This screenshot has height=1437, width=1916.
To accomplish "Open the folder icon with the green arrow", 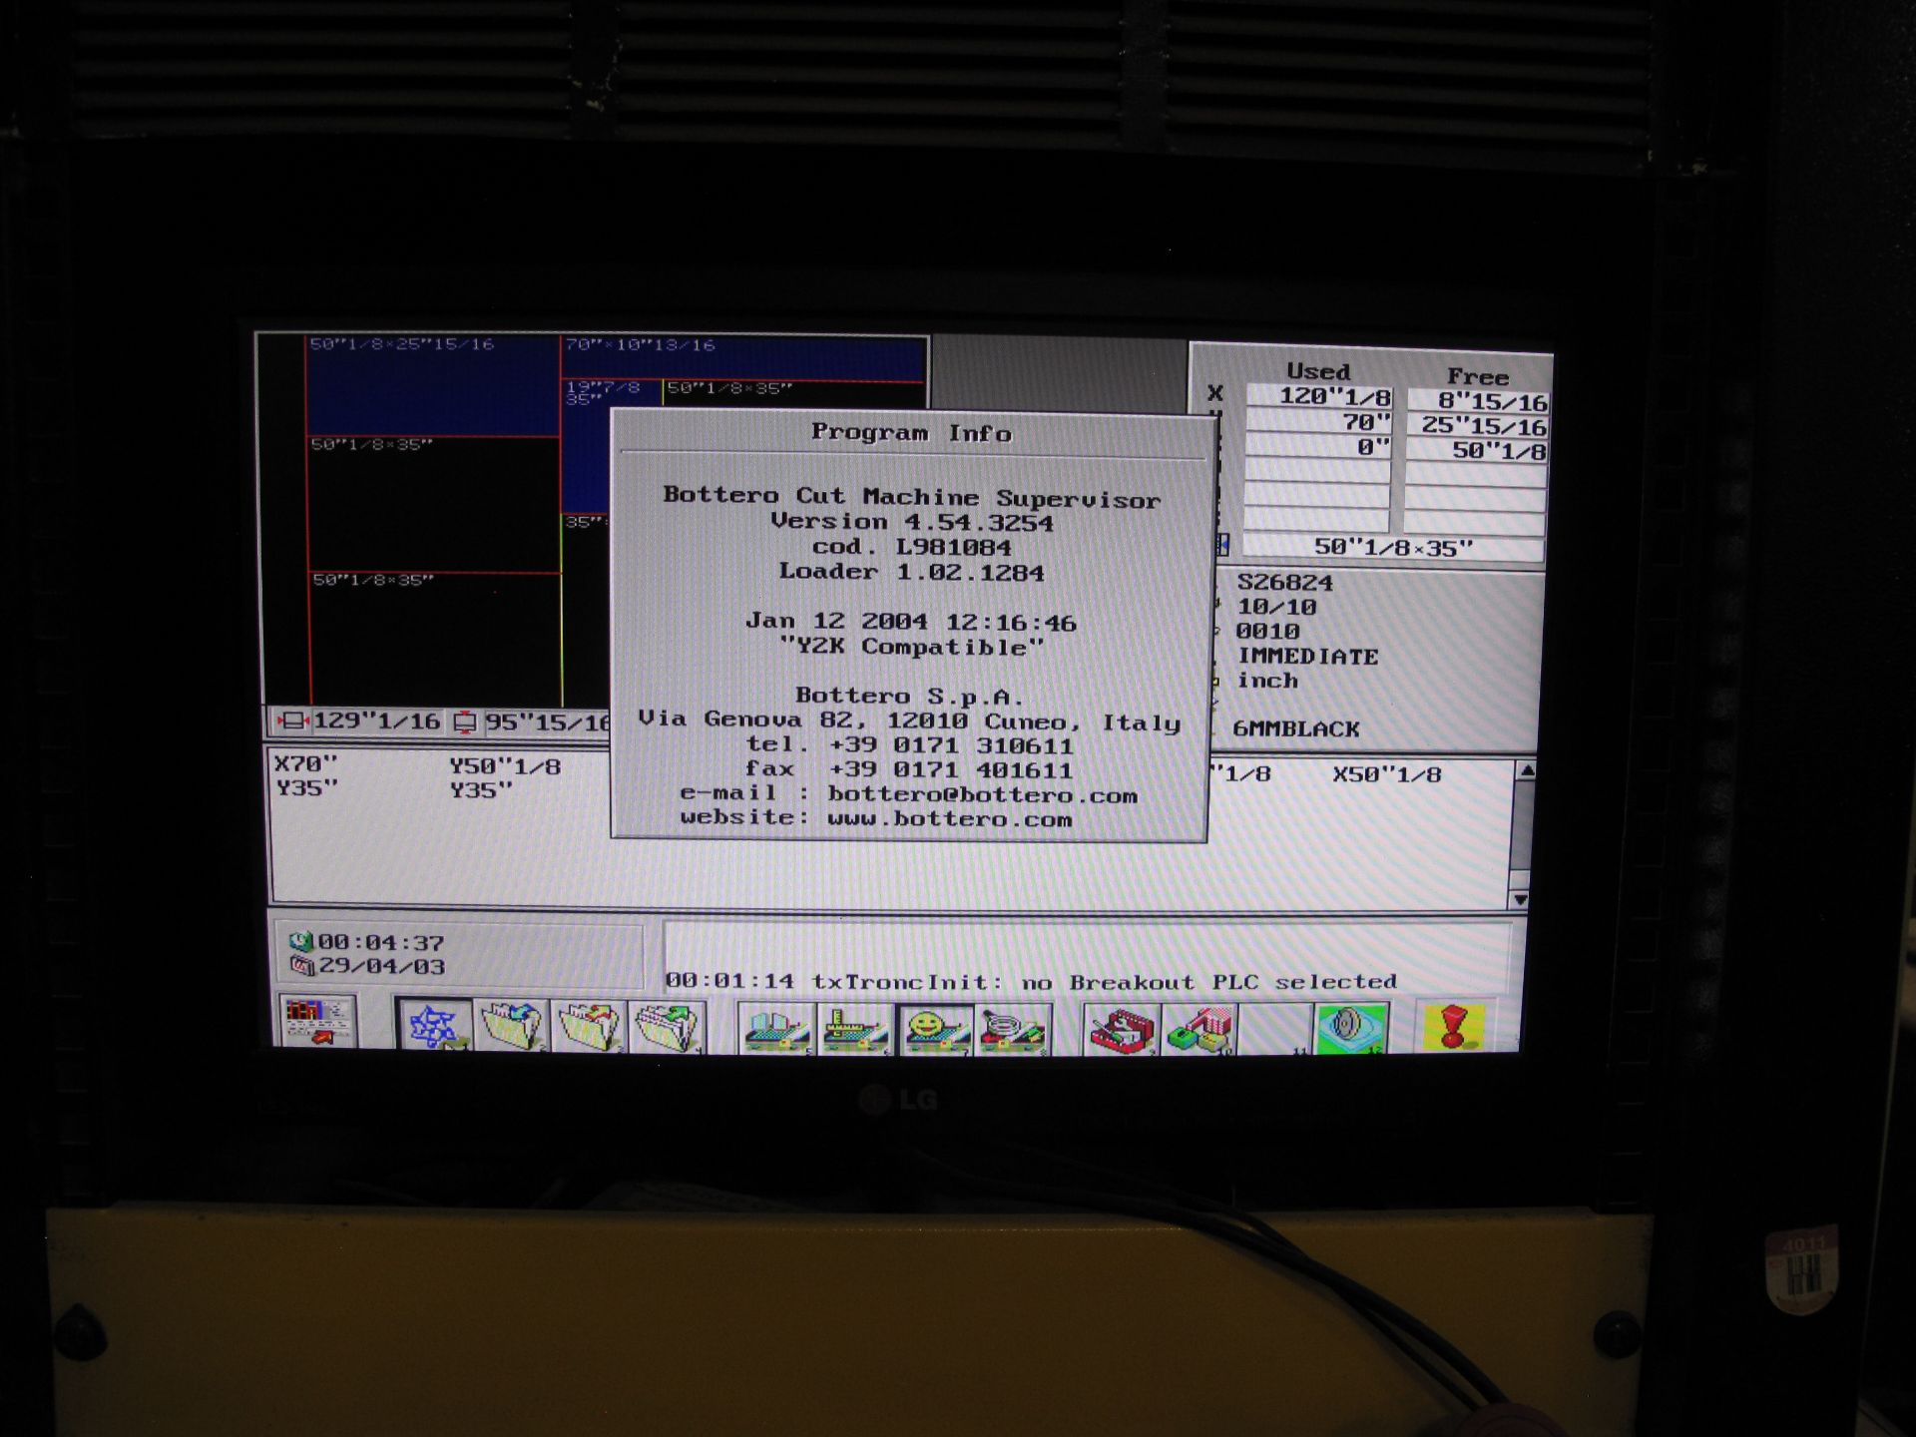I will click(667, 1026).
